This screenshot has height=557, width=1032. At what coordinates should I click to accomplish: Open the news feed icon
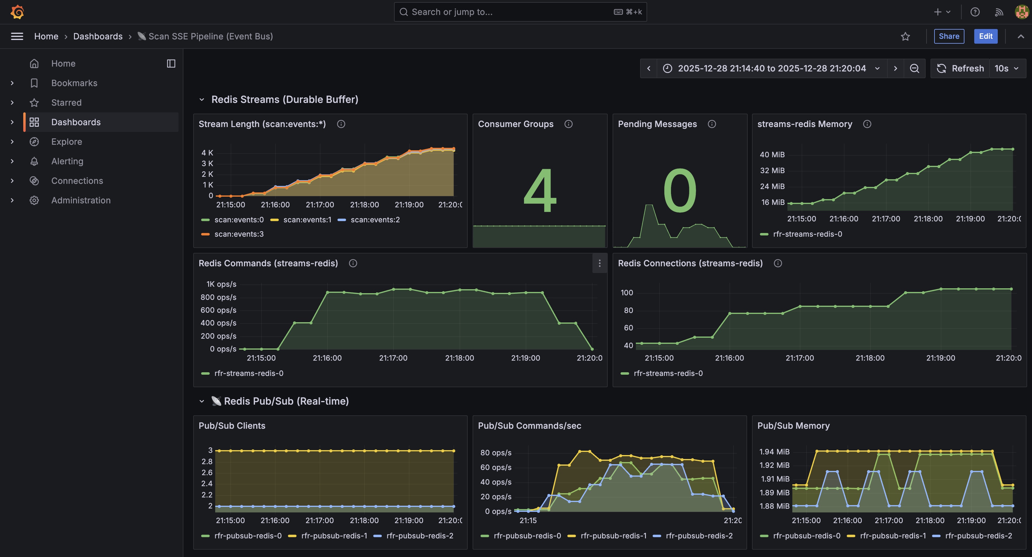click(x=999, y=12)
